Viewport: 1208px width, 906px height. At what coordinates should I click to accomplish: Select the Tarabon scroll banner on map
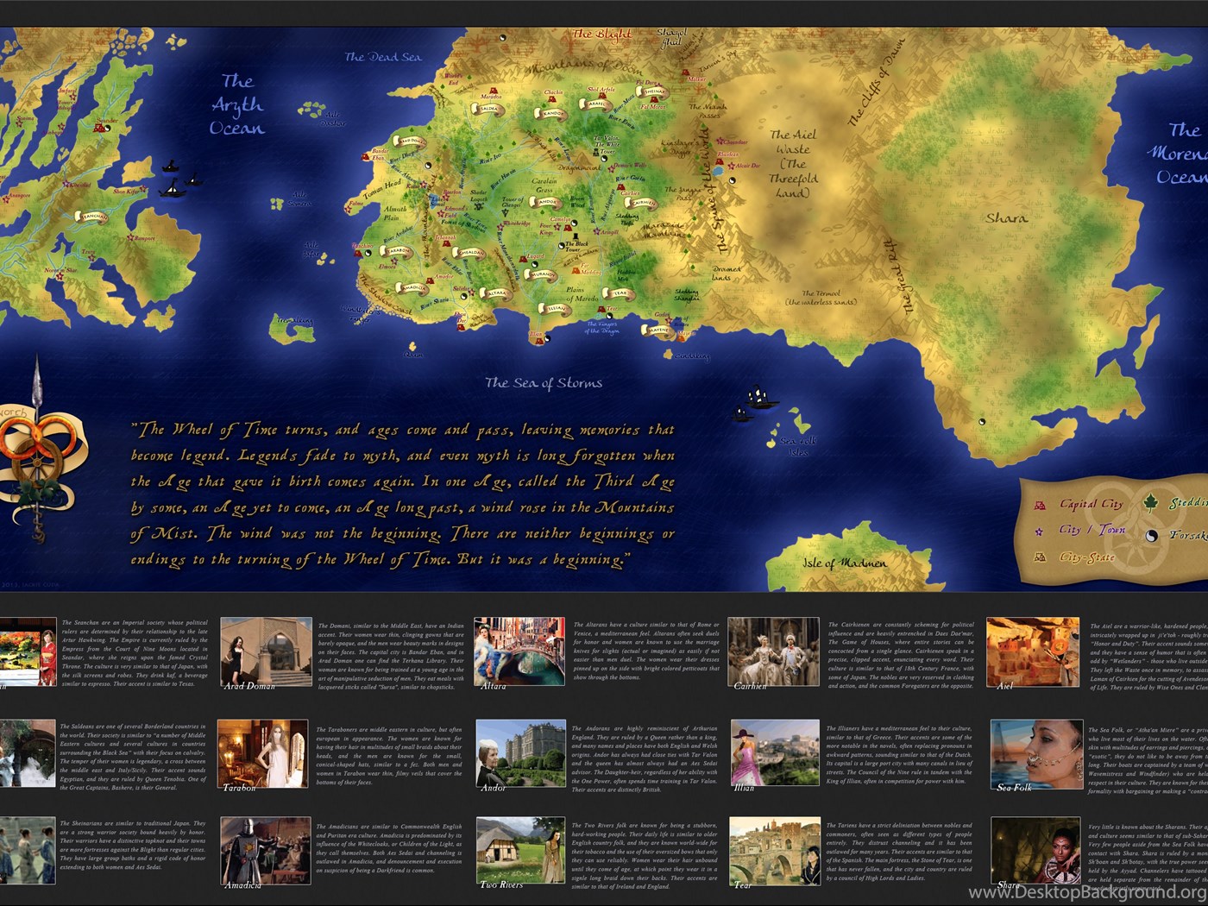[x=396, y=250]
